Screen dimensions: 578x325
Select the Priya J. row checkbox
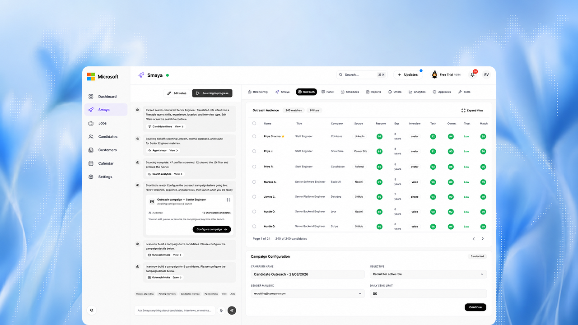click(x=254, y=151)
